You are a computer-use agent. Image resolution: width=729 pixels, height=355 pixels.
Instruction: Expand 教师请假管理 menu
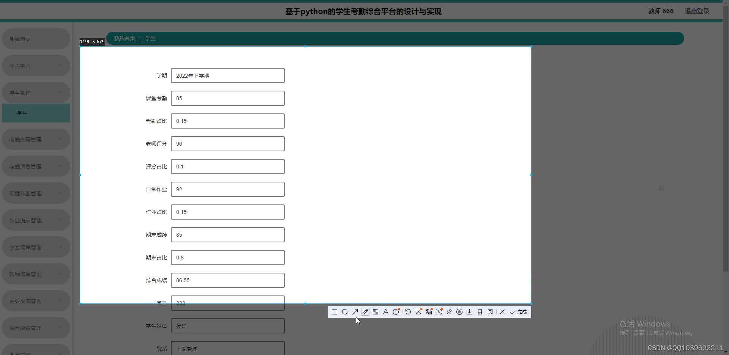pyautogui.click(x=36, y=274)
